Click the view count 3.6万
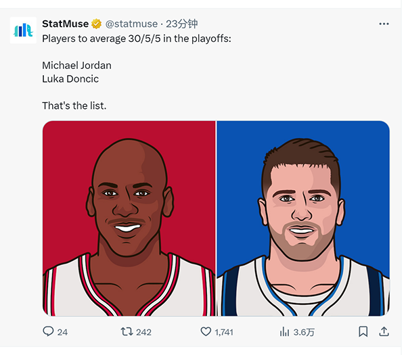 pyautogui.click(x=302, y=332)
